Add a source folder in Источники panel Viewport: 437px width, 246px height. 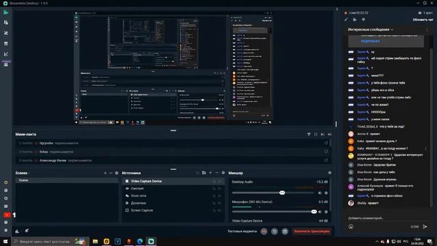(x=203, y=173)
